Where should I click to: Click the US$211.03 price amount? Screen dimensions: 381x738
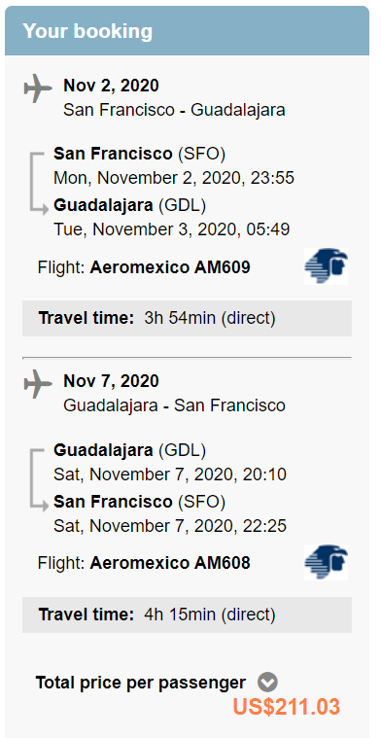point(287,707)
